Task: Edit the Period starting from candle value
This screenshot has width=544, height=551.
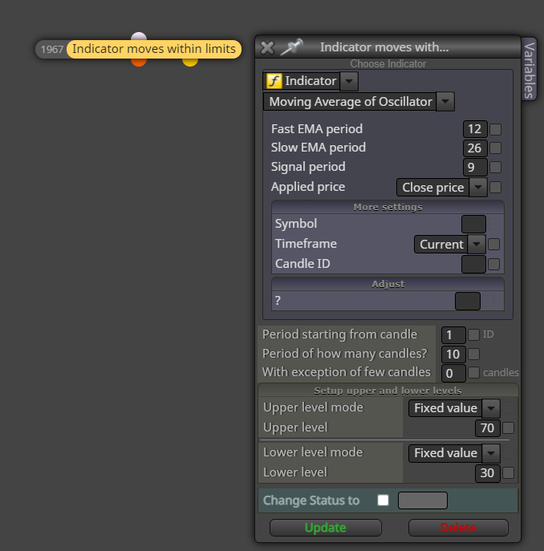Action: tap(453, 335)
